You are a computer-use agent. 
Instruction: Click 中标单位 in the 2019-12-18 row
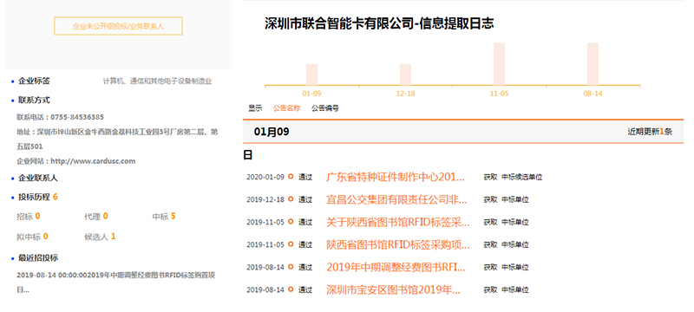click(515, 199)
